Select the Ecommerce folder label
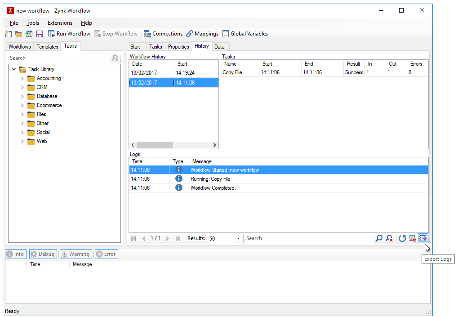This screenshot has height=317, width=458. (x=49, y=105)
